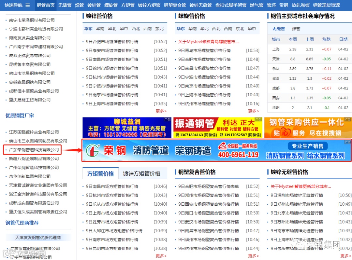The height and width of the screenshot is (260, 352).
Task: Open 9日徐州市场镀锌管价格行情 article
Action: tap(112, 68)
